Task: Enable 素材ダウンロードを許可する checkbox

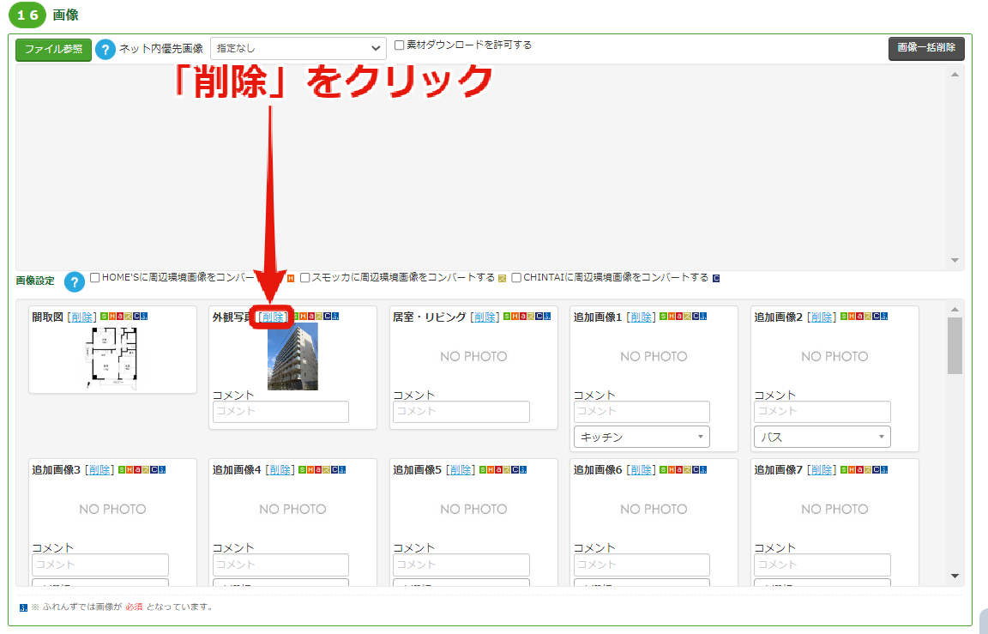Action: click(x=399, y=45)
